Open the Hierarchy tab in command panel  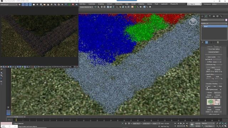tap(210, 16)
